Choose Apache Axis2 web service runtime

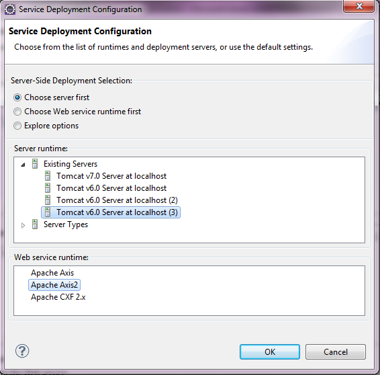(x=54, y=285)
